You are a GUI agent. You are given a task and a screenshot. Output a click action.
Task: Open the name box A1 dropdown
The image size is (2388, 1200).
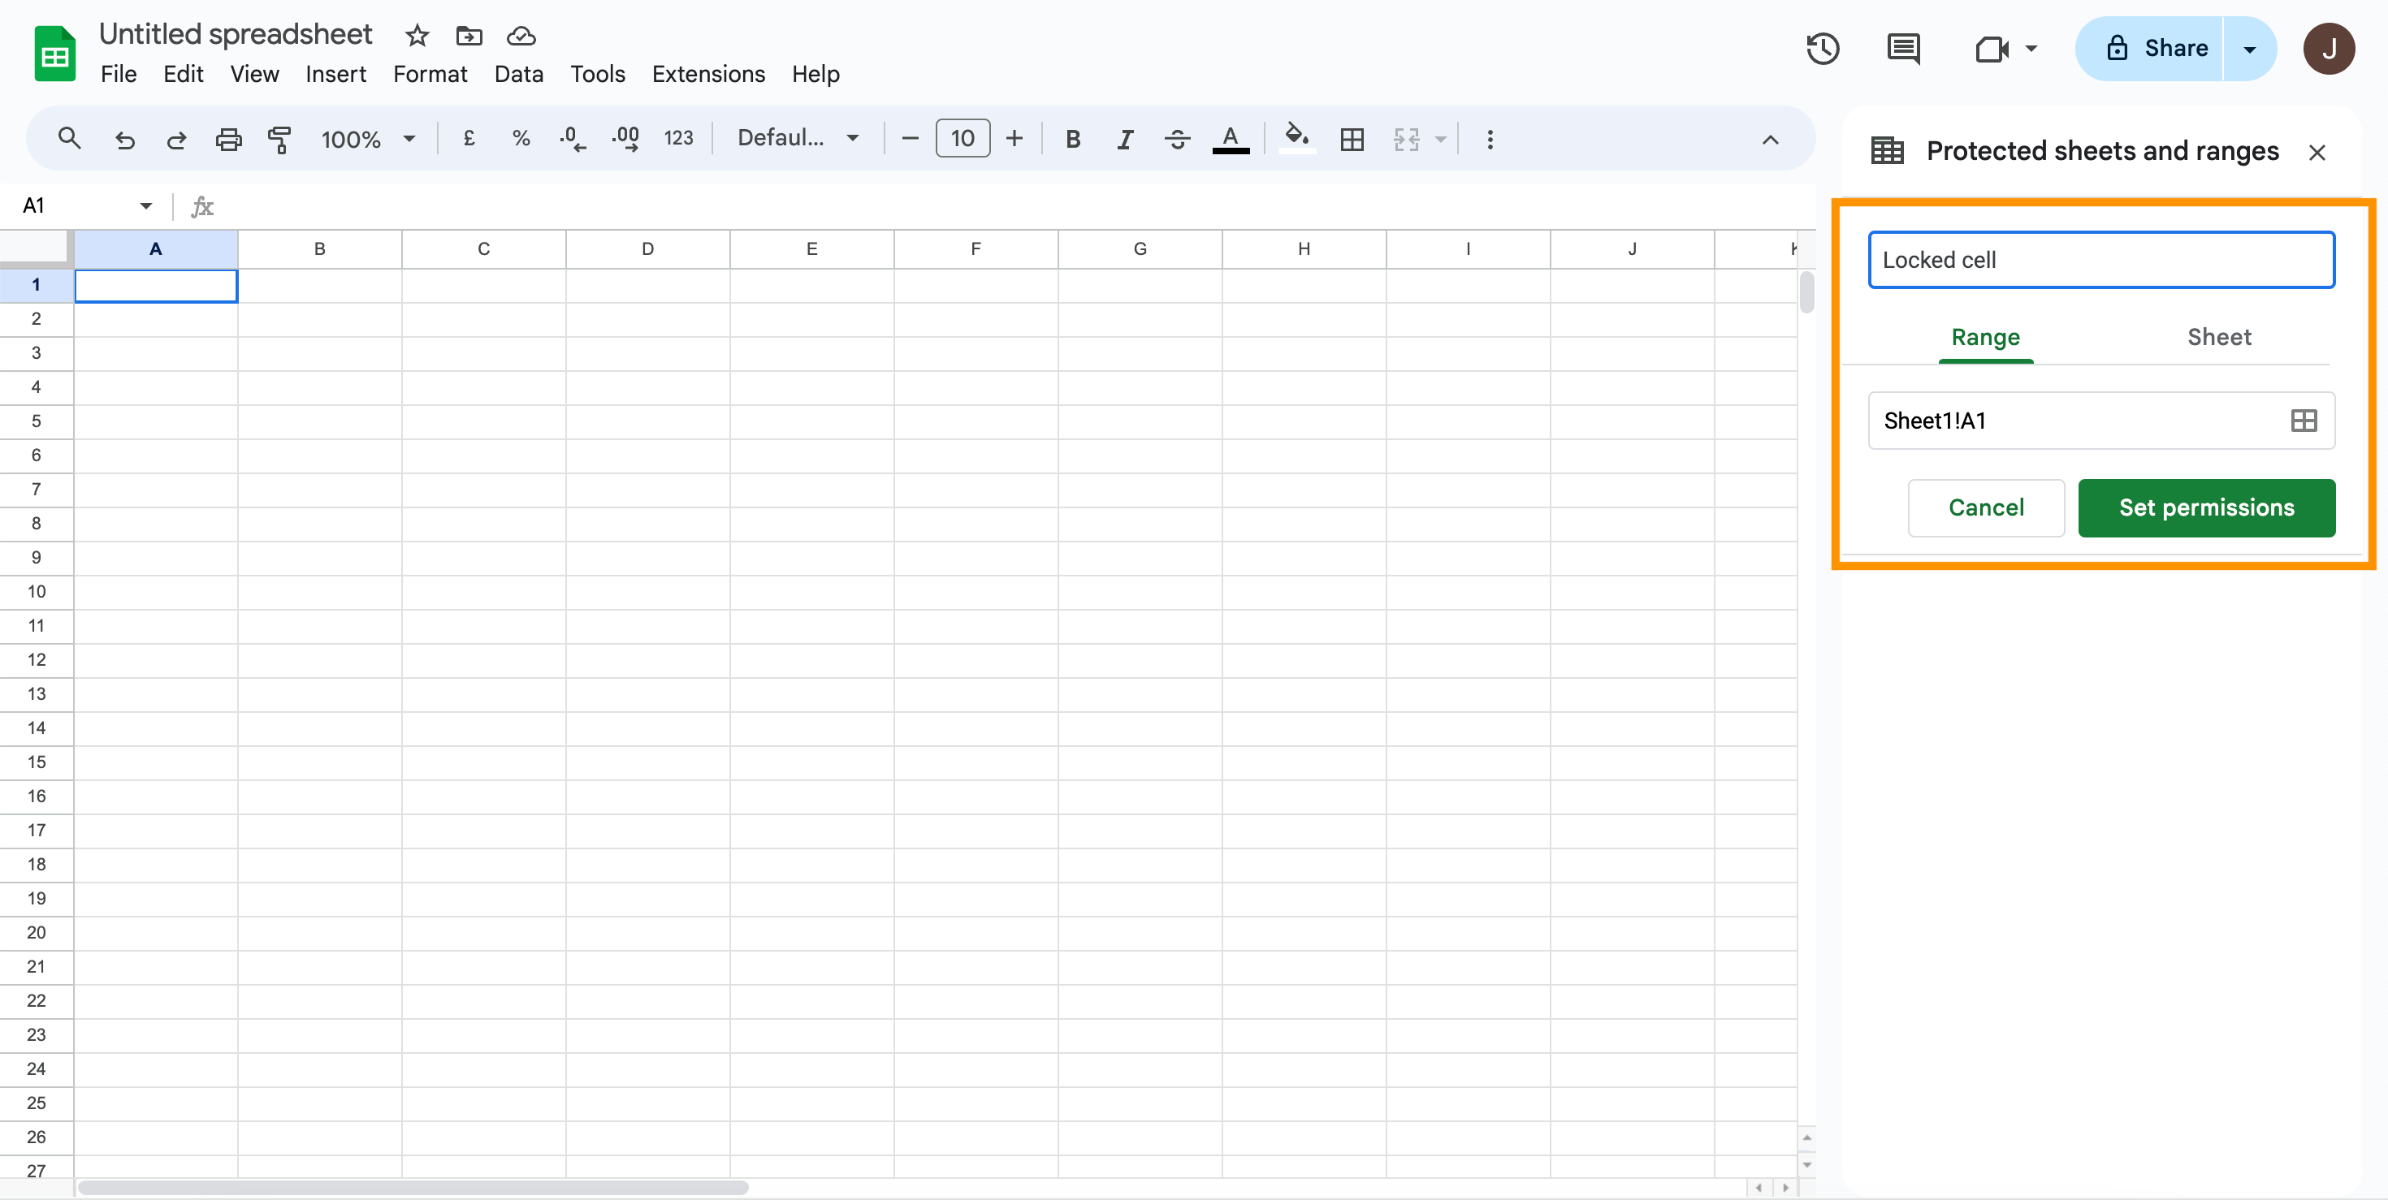tap(145, 205)
